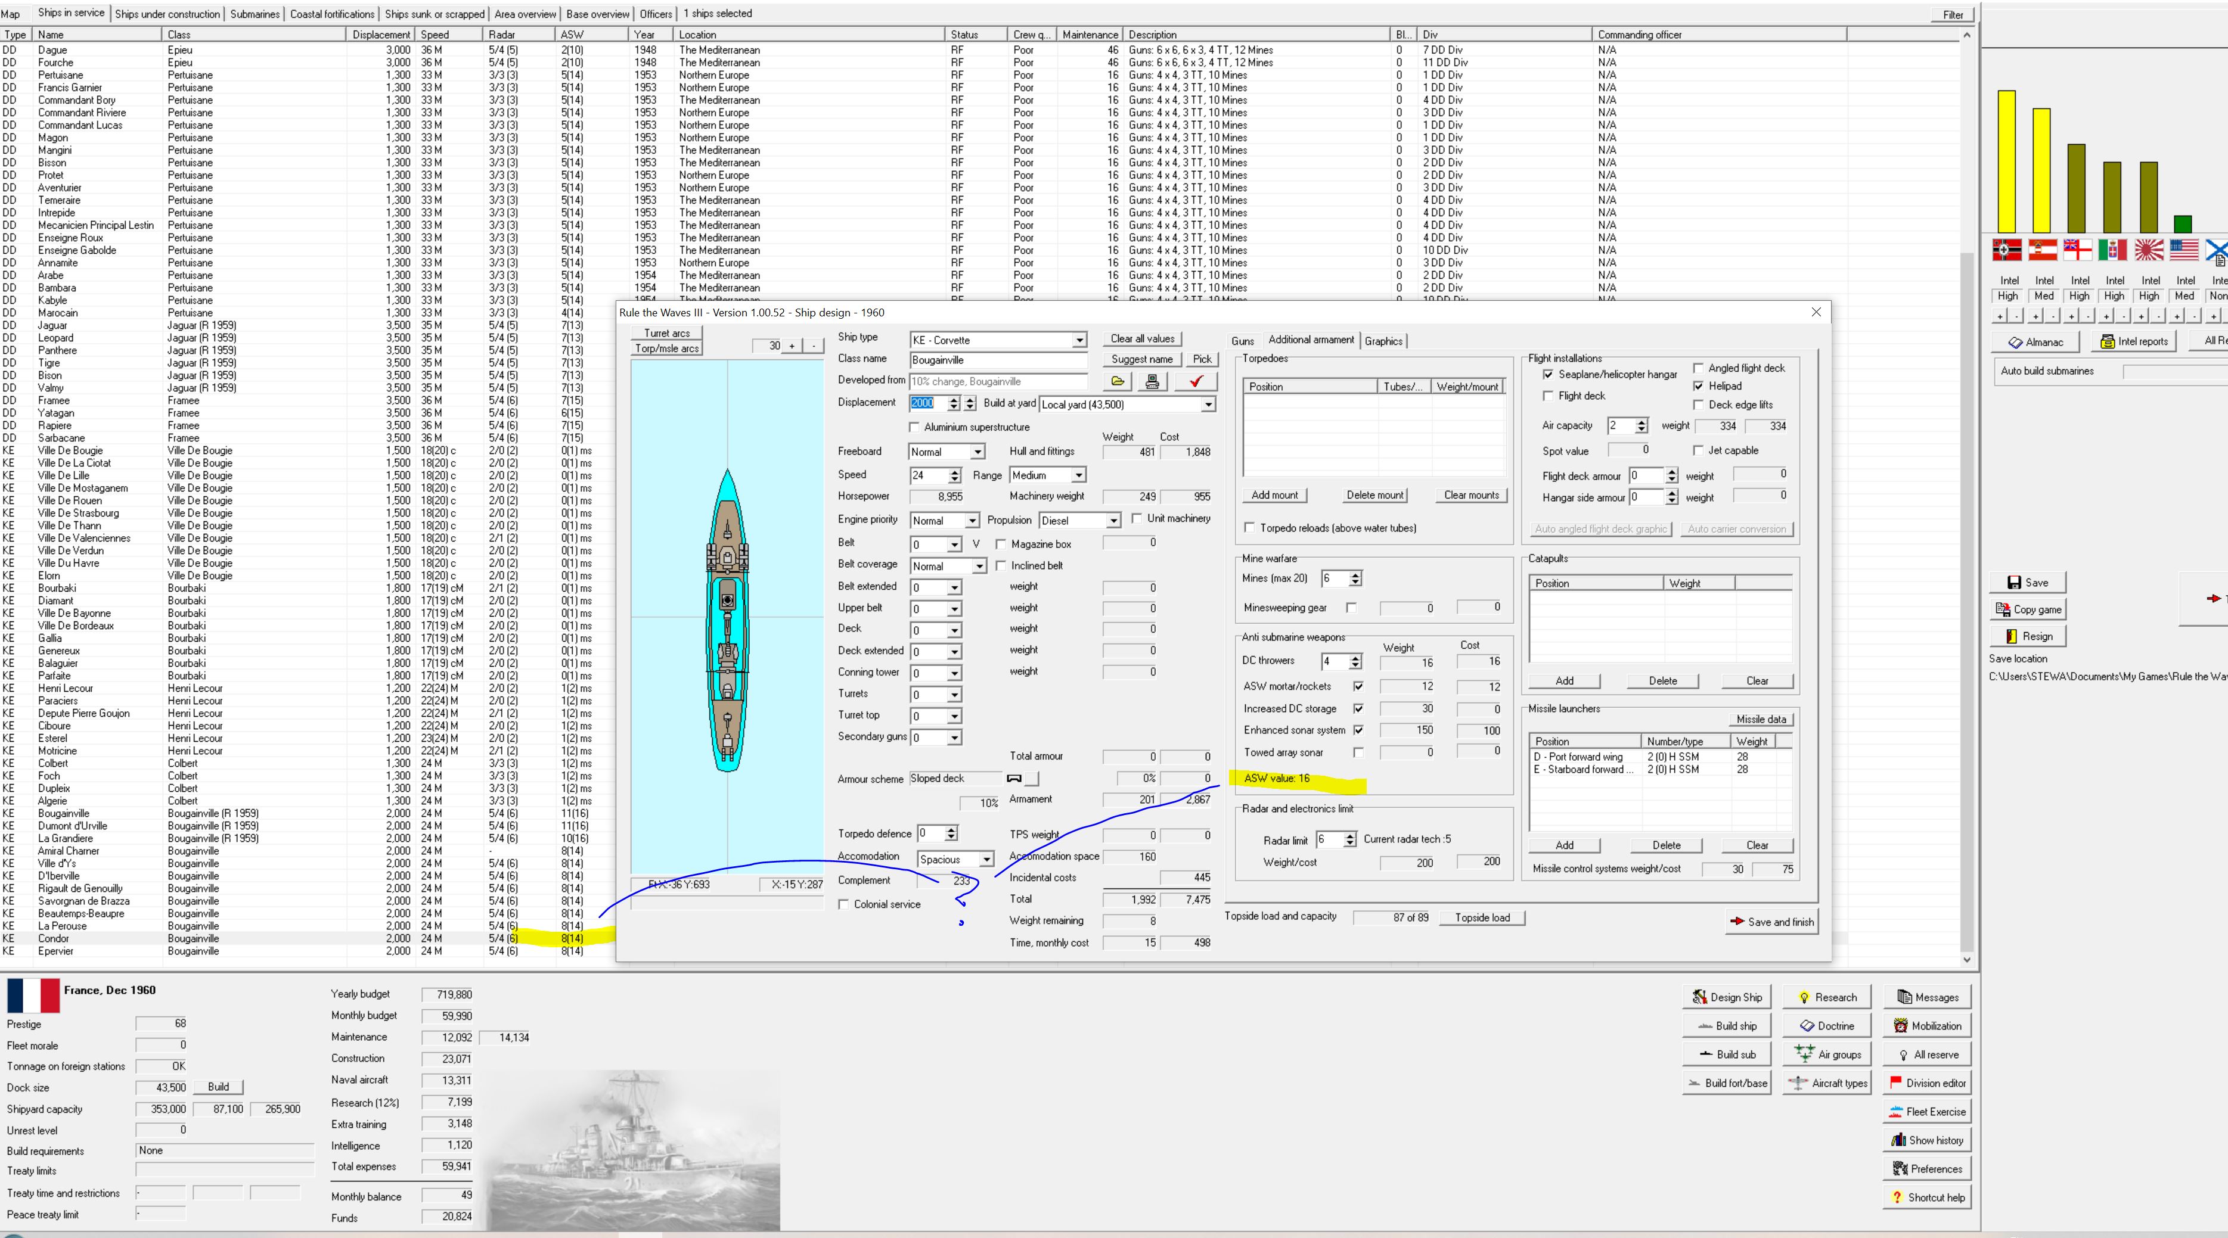
Task: Click the print design icon
Action: (x=1152, y=381)
